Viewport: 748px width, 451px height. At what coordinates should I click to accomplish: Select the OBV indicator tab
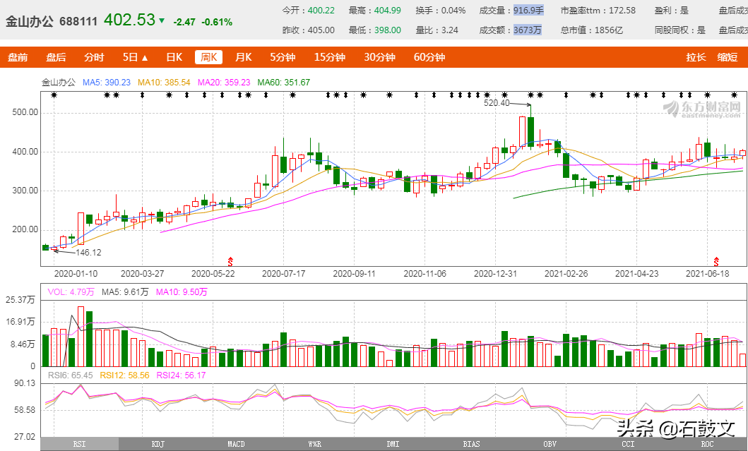tap(550, 444)
